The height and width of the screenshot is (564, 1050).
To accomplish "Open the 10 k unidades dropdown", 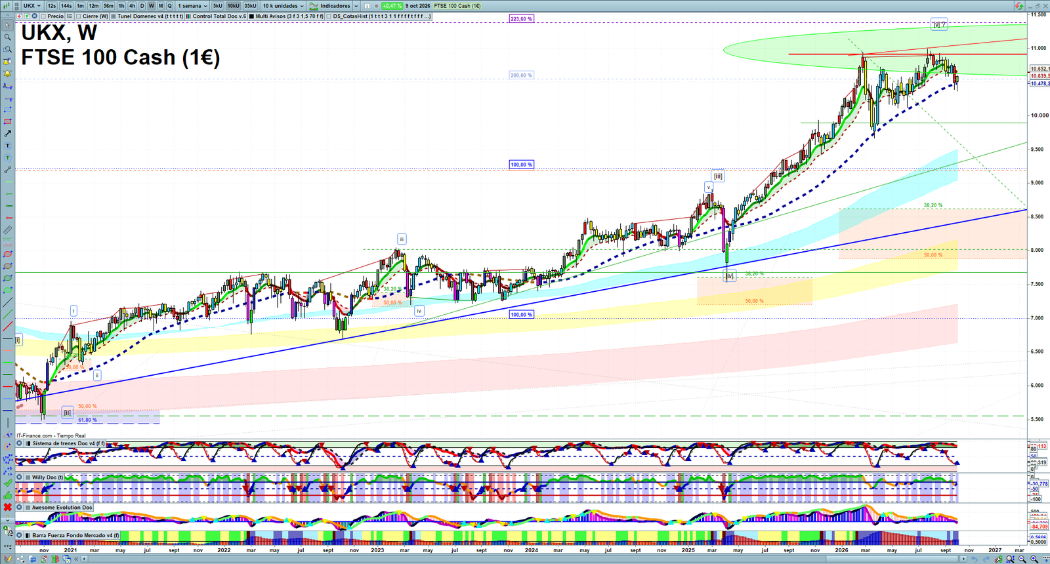I will (283, 6).
